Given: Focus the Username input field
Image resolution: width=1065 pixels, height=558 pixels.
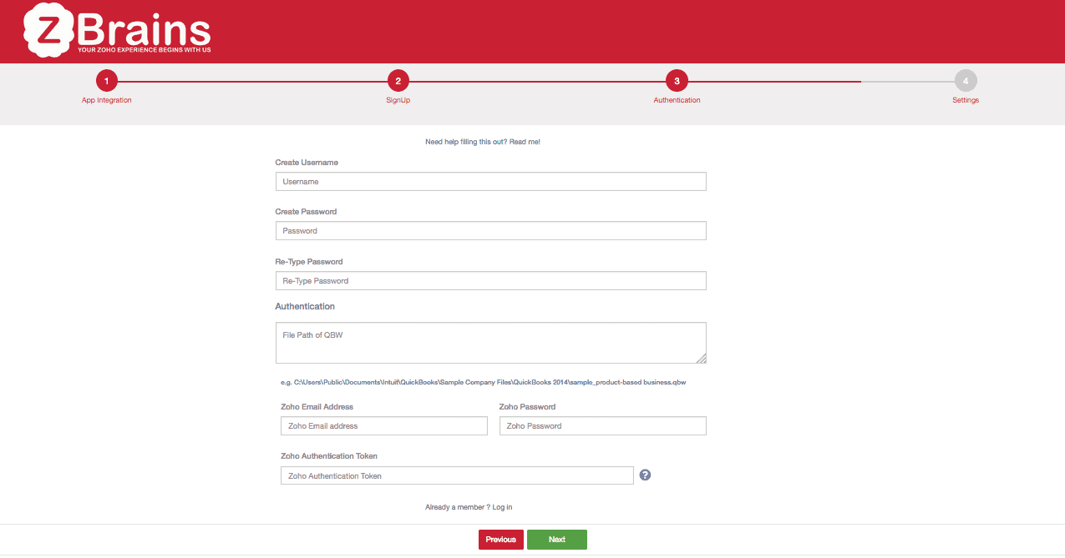Looking at the screenshot, I should coord(491,181).
